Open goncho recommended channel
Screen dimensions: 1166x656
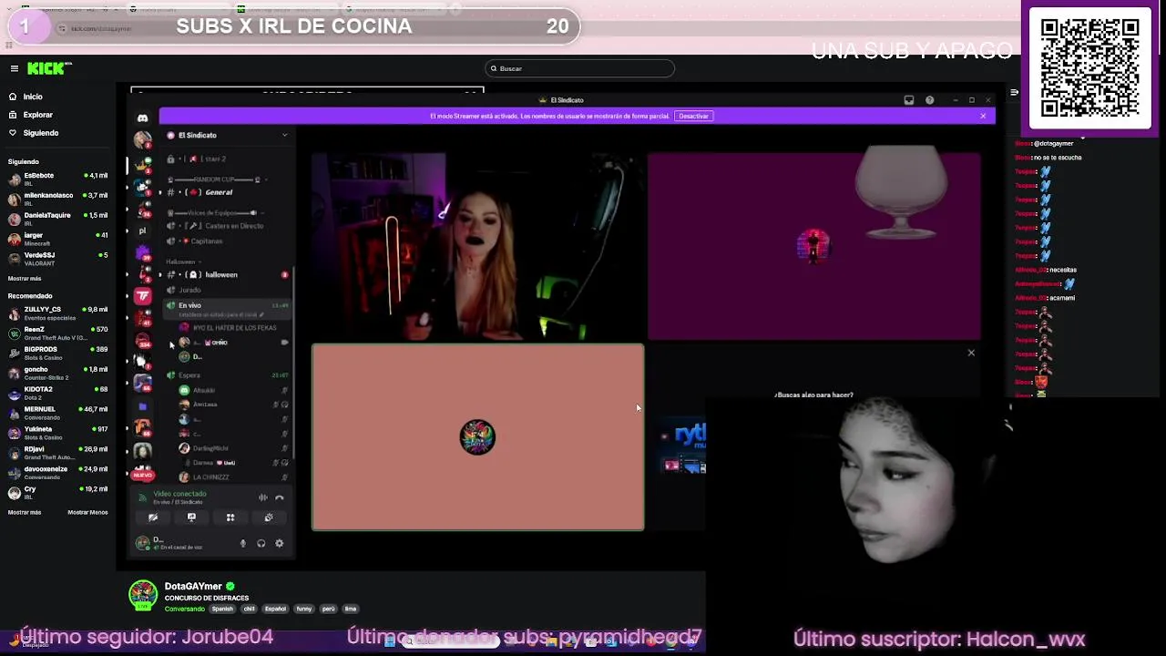(x=57, y=374)
